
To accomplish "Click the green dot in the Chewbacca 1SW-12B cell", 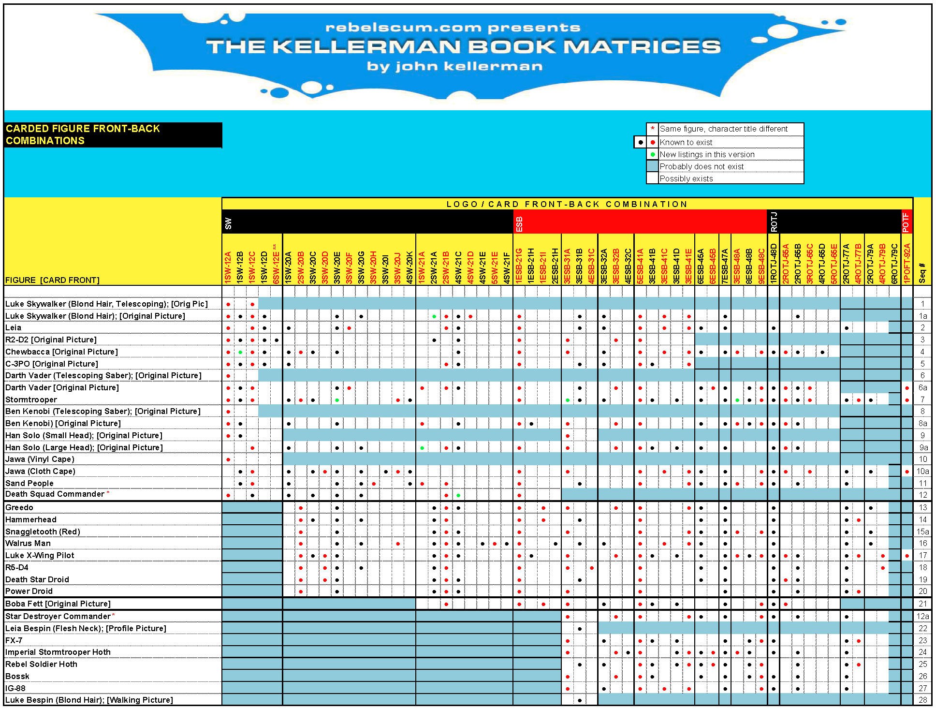I will tap(240, 352).
